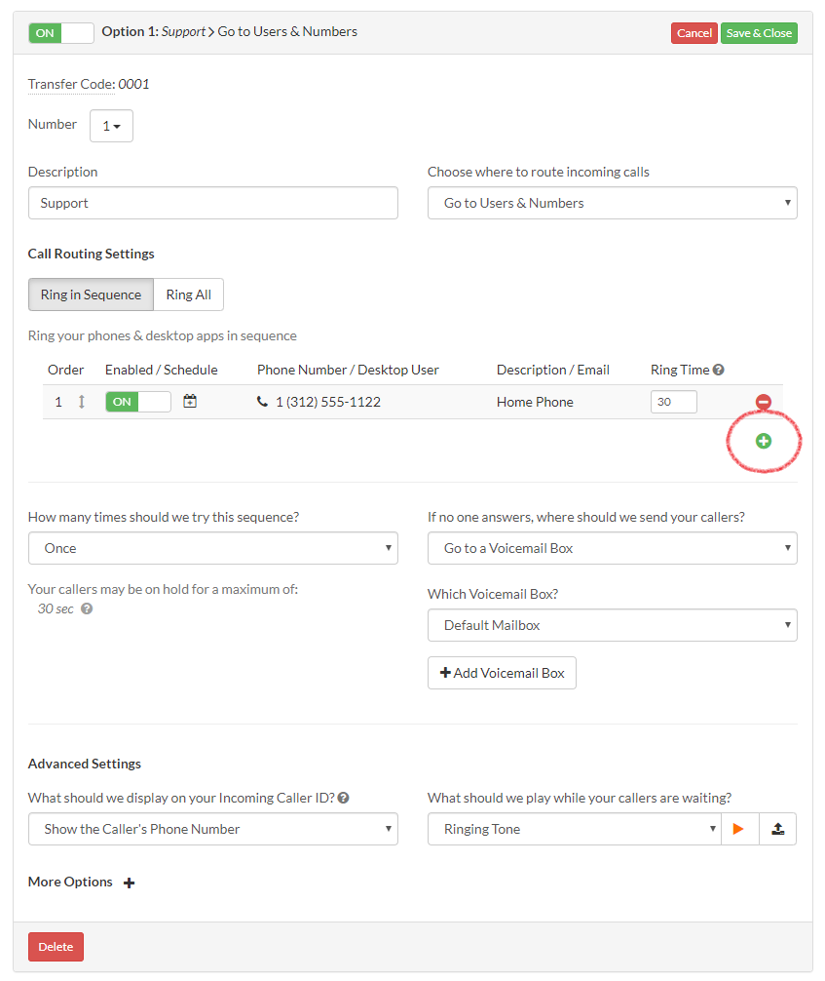Viewport: 825px width, 981px height.
Task: Switch to Ring All mode
Action: [x=188, y=294]
